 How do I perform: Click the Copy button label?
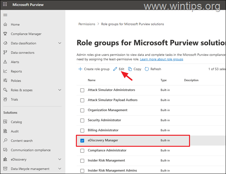pyautogui.click(x=137, y=69)
